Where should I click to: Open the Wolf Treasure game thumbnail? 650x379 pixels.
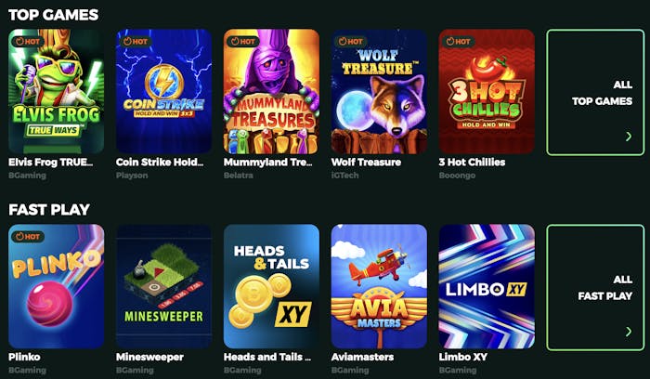[x=379, y=91]
